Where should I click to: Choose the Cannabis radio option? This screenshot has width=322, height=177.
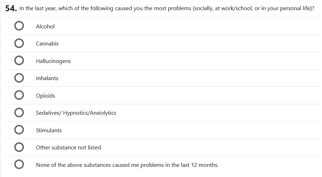(19, 43)
